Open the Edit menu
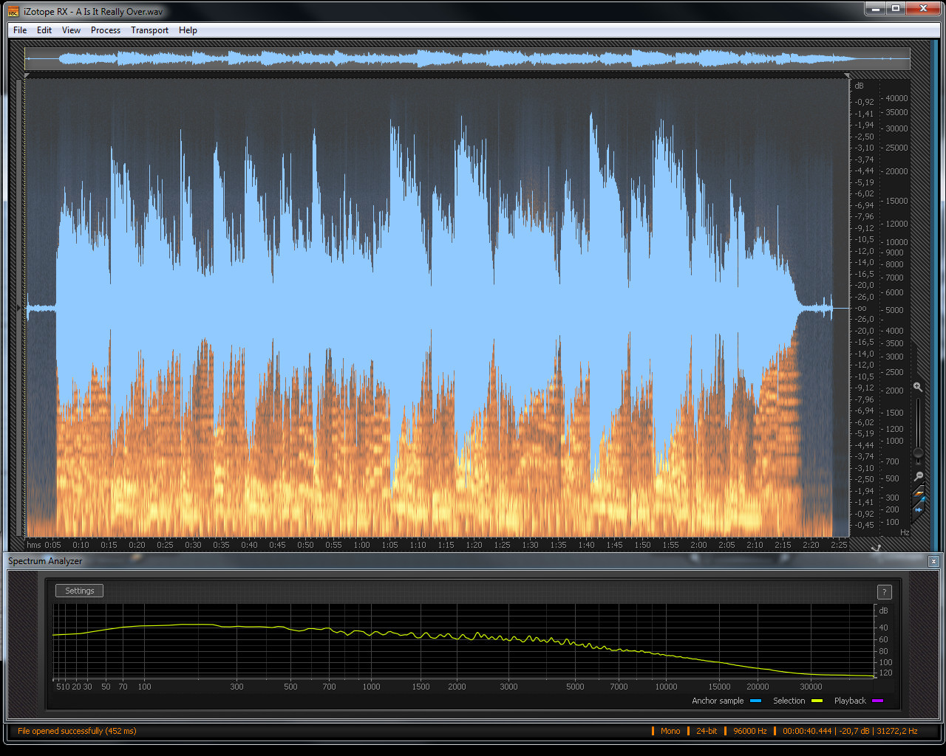946x756 pixels. click(44, 30)
